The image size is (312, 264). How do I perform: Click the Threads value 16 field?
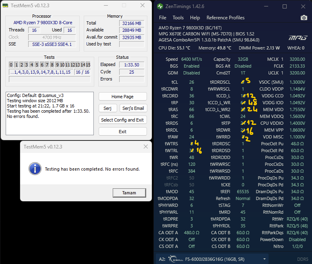[34, 30]
